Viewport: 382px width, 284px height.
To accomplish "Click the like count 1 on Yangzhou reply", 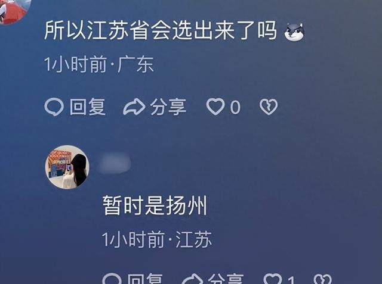I will click(x=291, y=280).
